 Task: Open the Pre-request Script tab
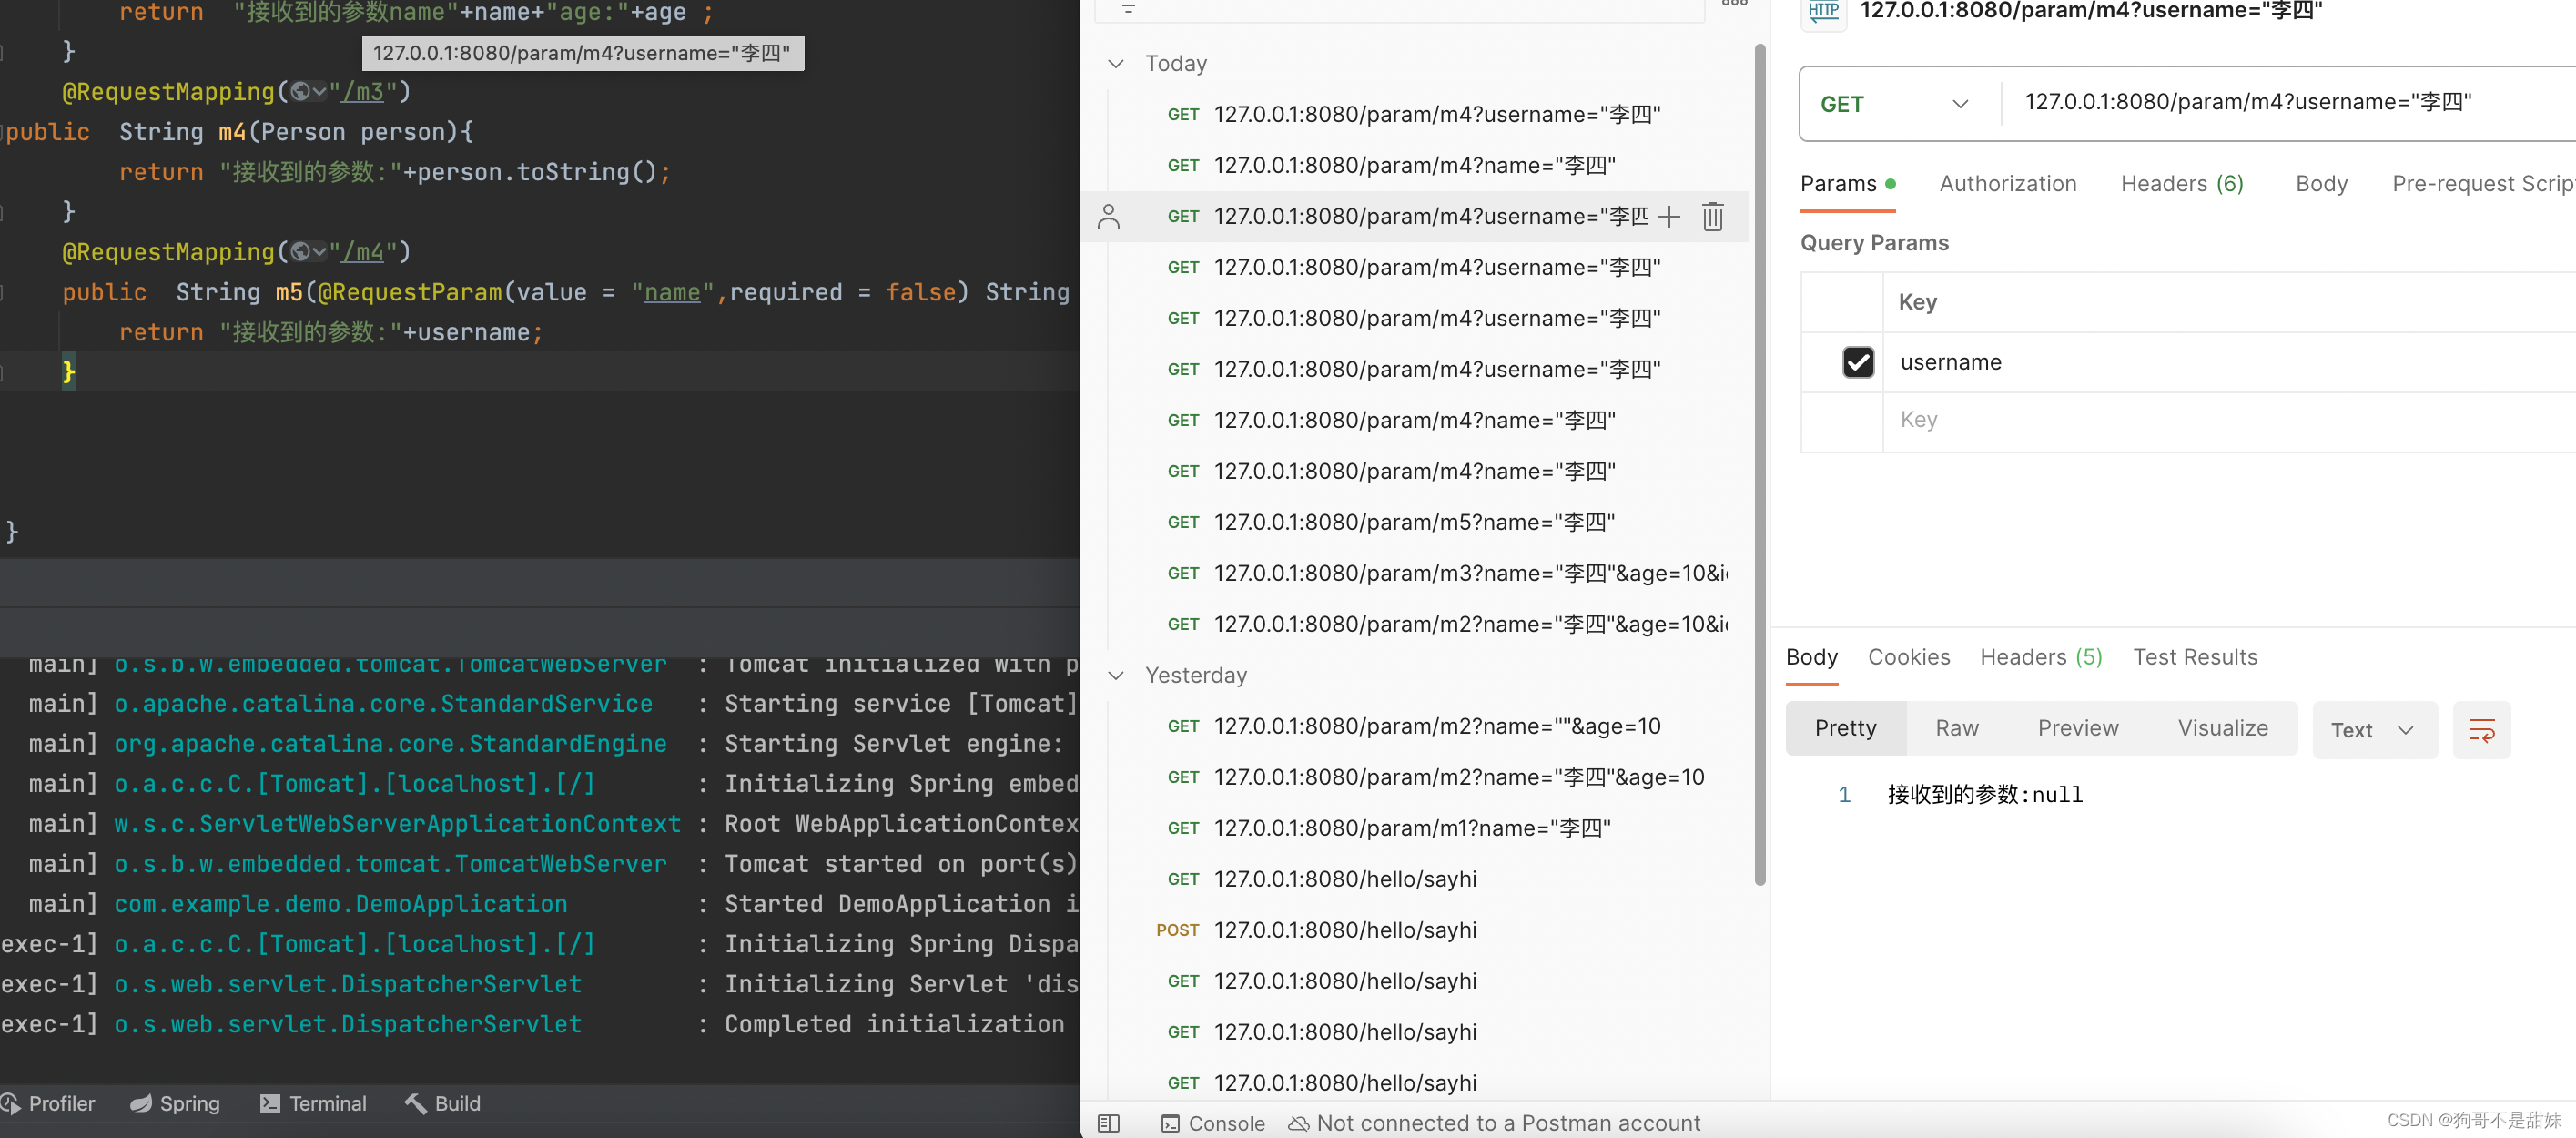2483,184
